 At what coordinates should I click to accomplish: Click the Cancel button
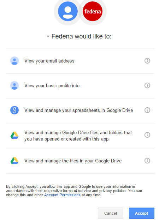(111, 213)
